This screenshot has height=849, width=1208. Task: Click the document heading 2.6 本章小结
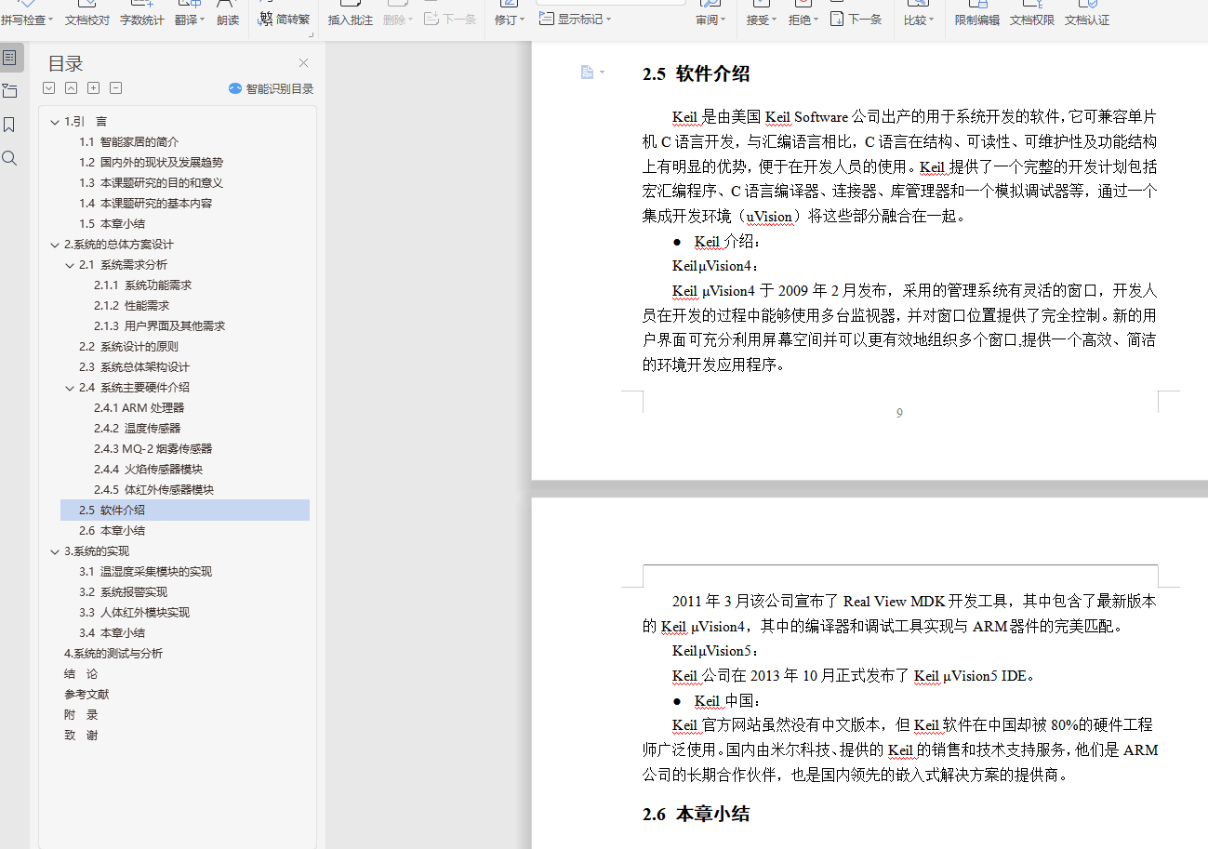696,815
